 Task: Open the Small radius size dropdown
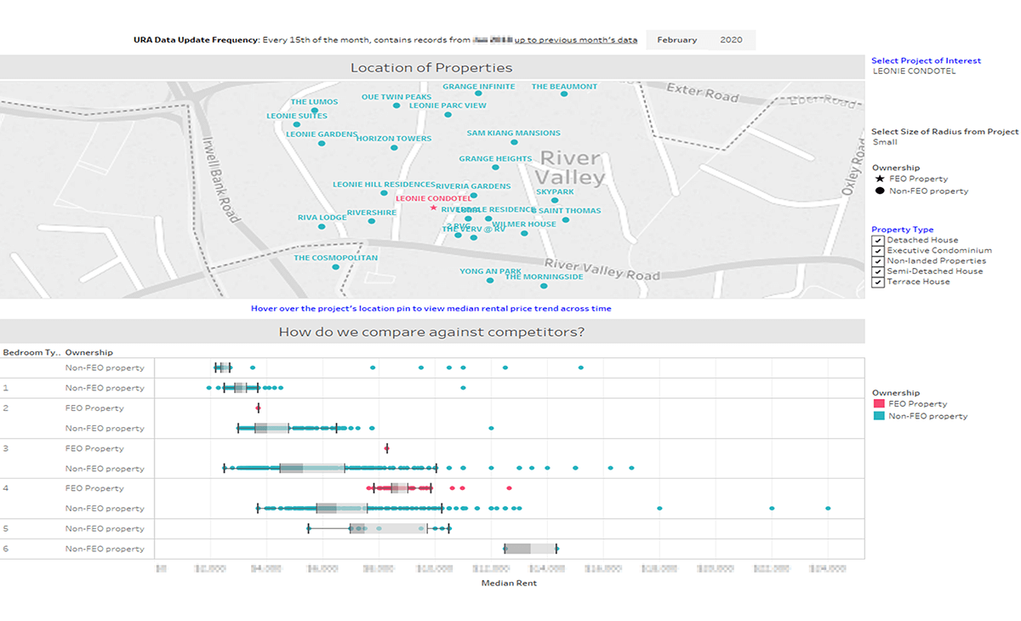(x=885, y=142)
